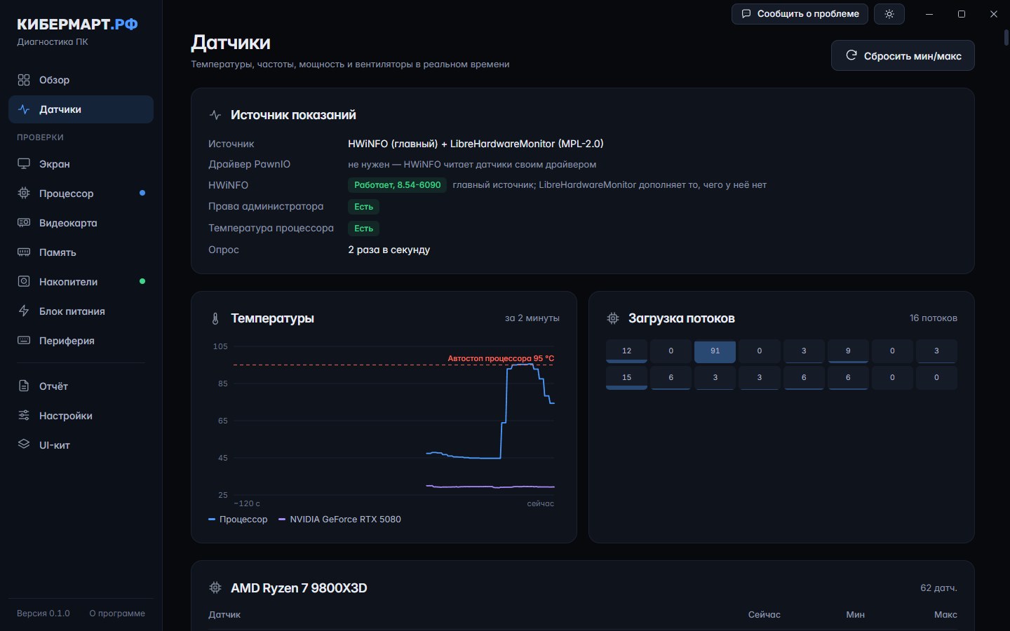1010x631 pixels.
Task: Click the Отчёт document icon
Action: pyautogui.click(x=24, y=386)
